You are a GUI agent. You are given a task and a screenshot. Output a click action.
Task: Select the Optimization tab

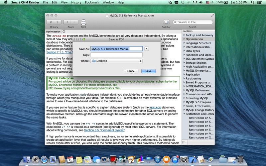point(53,32)
